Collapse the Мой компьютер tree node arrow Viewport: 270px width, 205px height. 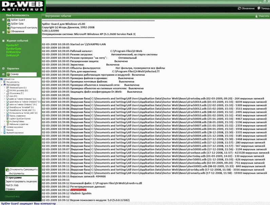[x=2, y=85]
